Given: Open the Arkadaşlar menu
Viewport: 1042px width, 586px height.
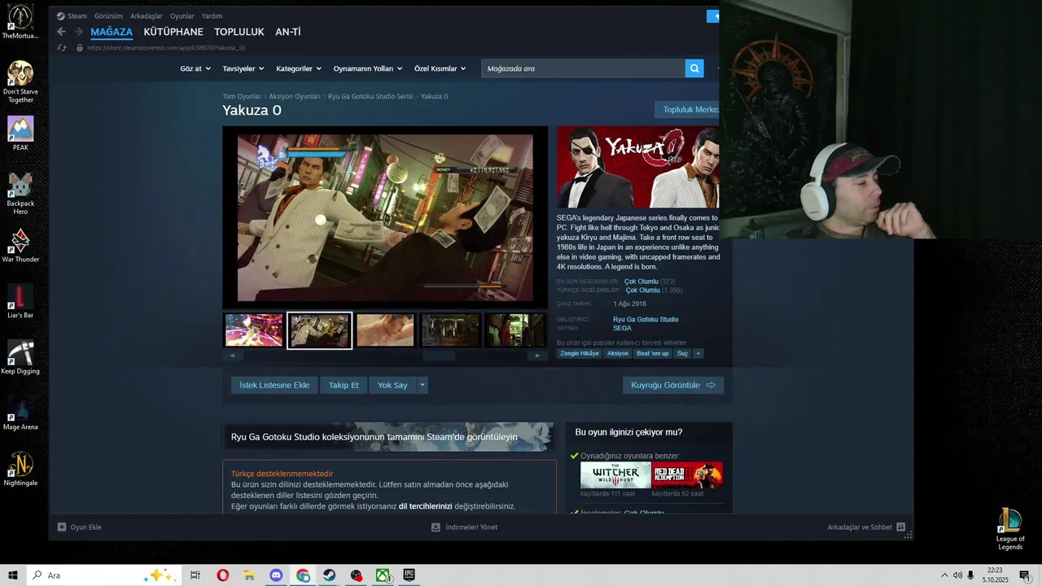Looking at the screenshot, I should 147,15.
